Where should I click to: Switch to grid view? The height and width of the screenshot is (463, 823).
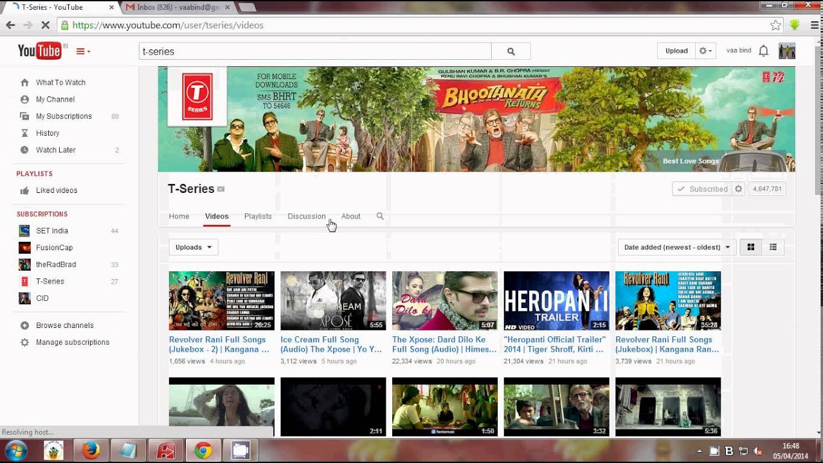pos(750,247)
